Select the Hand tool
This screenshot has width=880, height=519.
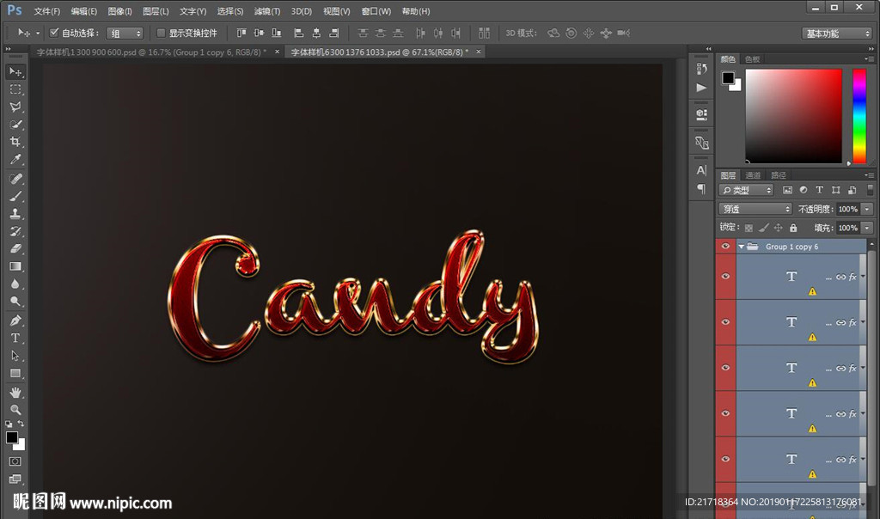coord(15,392)
